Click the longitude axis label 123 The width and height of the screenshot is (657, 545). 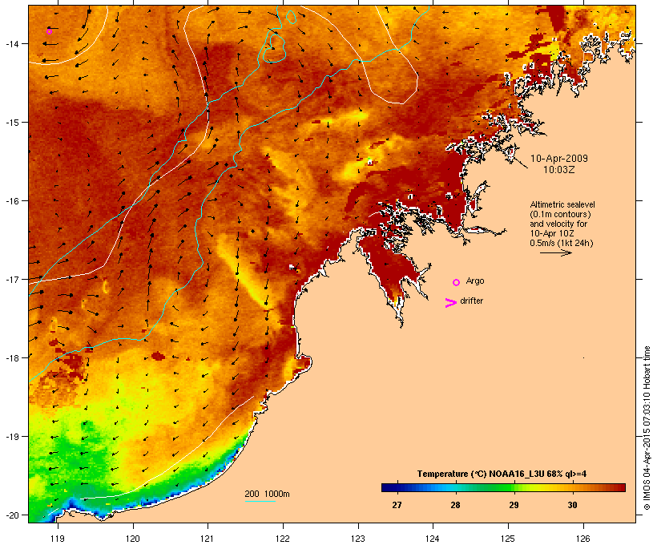[358, 539]
